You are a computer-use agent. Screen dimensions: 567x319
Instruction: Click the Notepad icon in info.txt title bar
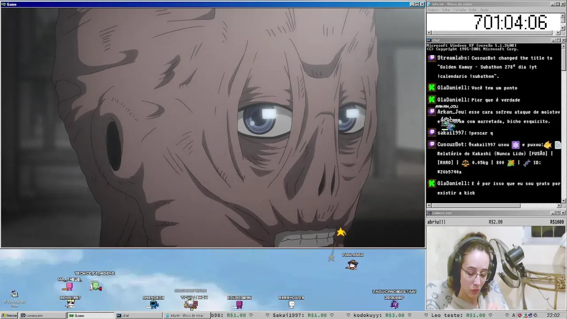point(429,4)
